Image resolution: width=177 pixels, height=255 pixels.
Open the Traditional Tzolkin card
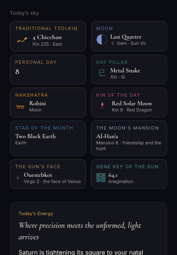click(x=48, y=36)
